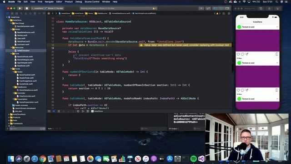Collapse the Resources folder
291x164 pixels.
tap(11, 47)
